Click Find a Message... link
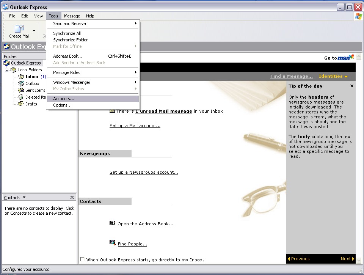Image resolution: width=364 pixels, height=275 pixels. click(291, 76)
